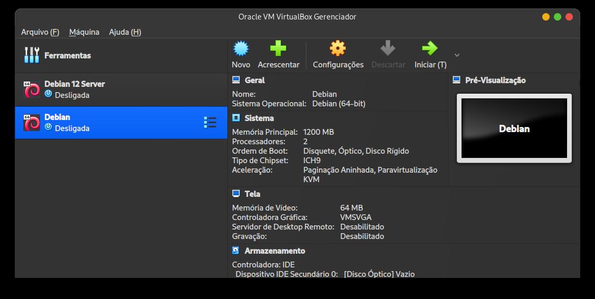Select the Debian 12 Server machine

point(121,89)
